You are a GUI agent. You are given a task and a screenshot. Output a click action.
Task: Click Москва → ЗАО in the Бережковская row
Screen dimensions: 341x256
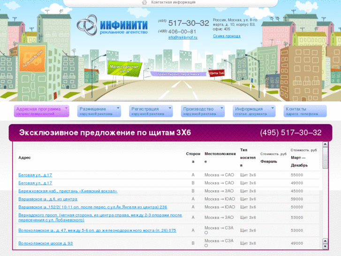(219, 191)
